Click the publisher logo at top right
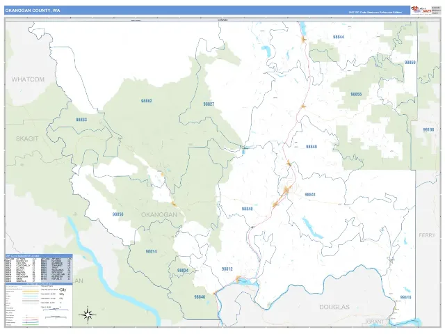 421,10
